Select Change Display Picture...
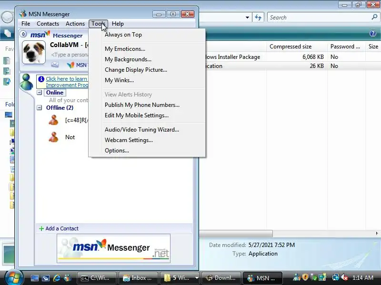This screenshot has width=381, height=285. click(147, 70)
